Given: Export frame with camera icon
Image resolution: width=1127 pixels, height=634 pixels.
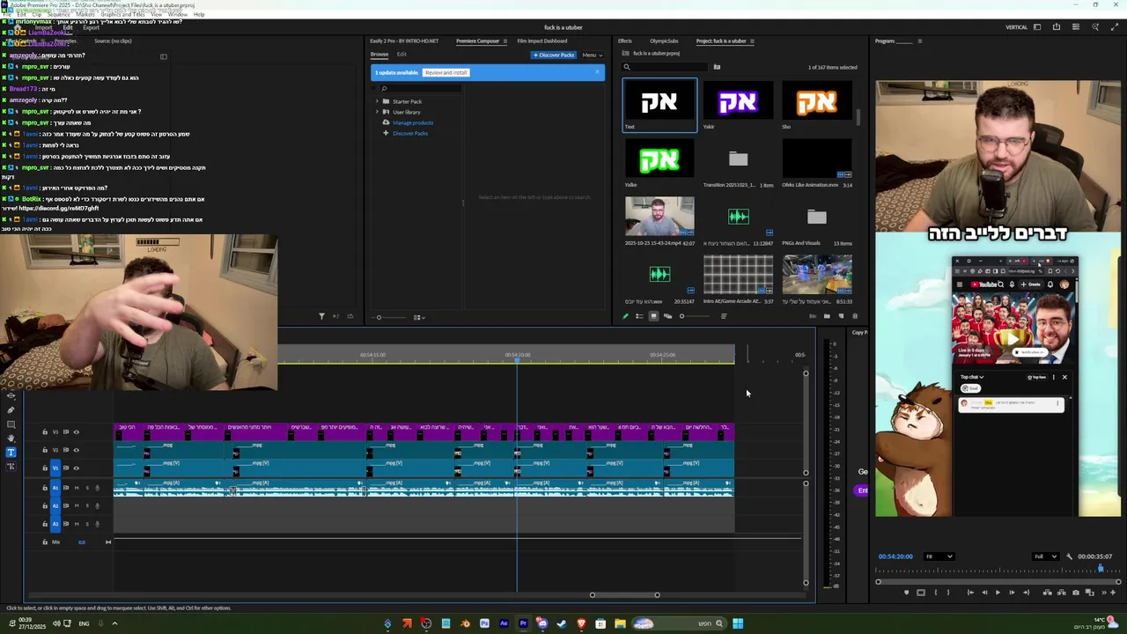Looking at the screenshot, I should point(1075,593).
